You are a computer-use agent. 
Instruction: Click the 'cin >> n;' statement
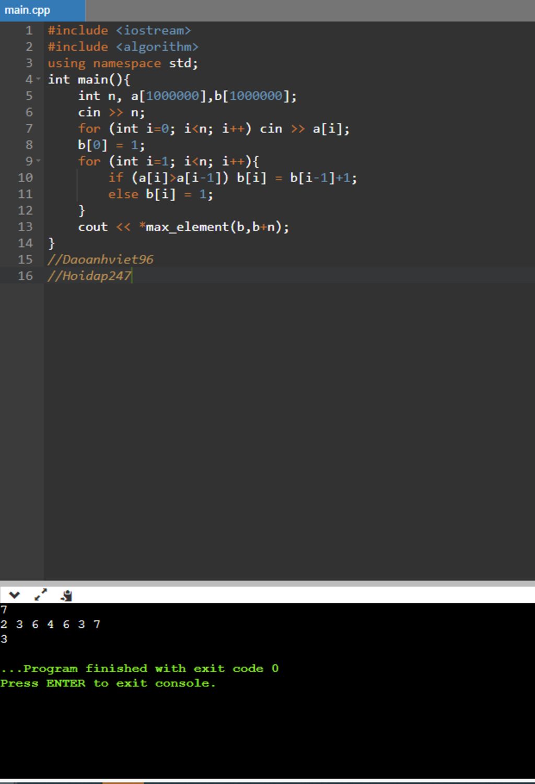[111, 112]
